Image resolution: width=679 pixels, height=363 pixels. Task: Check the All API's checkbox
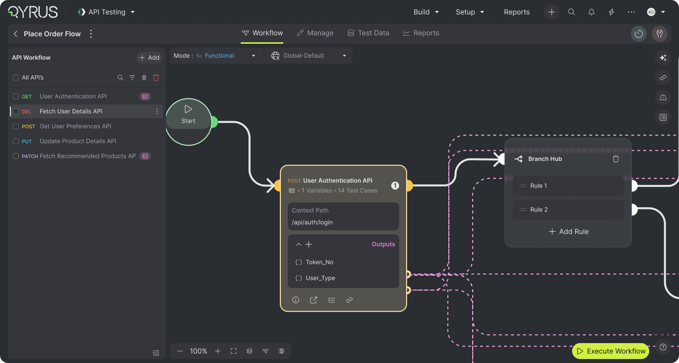pyautogui.click(x=16, y=78)
